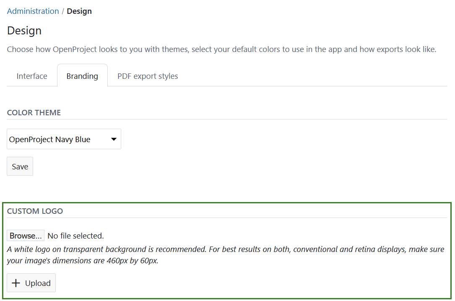
Task: Click the plus icon on the Upload button
Action: [16, 283]
